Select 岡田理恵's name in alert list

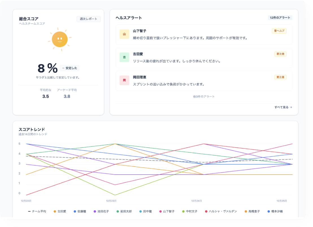140,77
